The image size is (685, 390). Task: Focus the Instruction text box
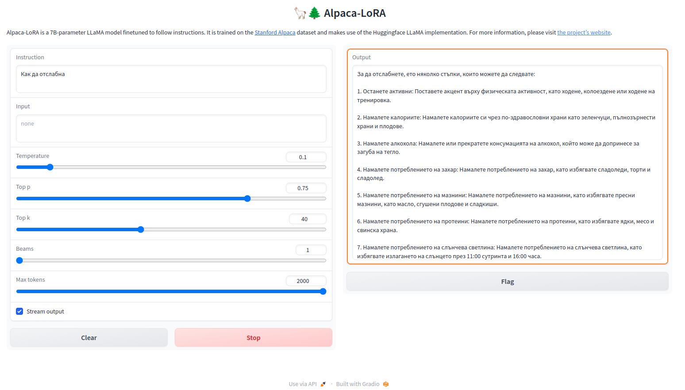(171, 79)
